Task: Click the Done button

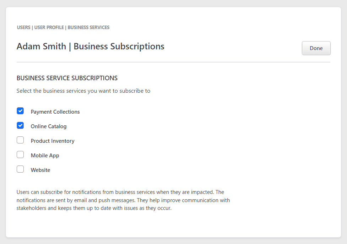Action: point(316,48)
